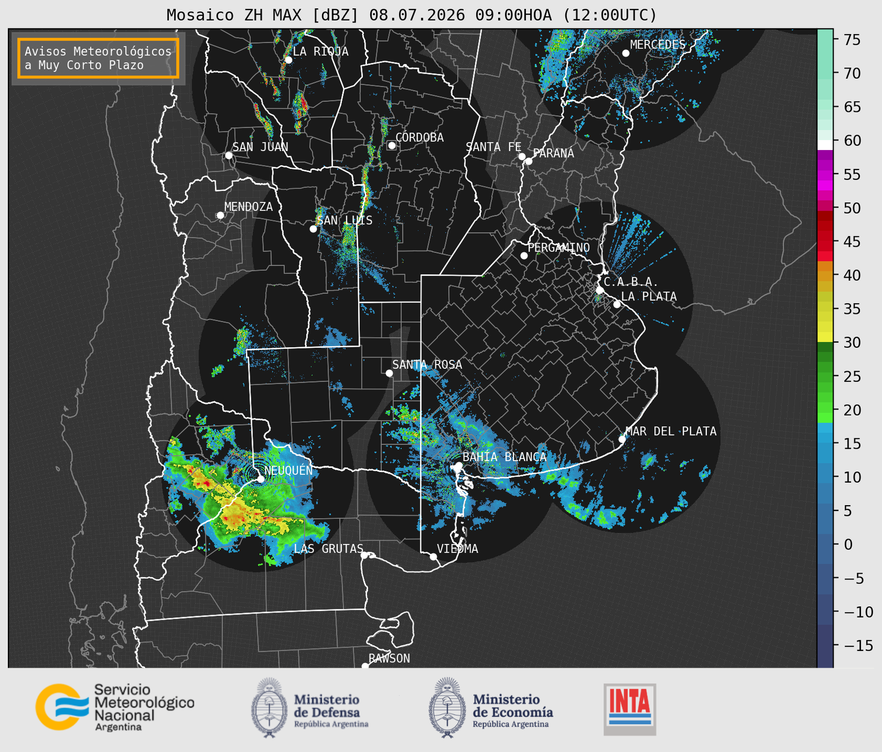Click the San Luis city marker
This screenshot has width=882, height=752.
pos(313,229)
